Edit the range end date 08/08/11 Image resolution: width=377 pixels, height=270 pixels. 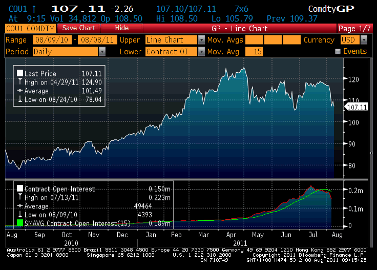97,40
